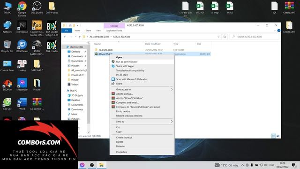Select EGOPlay desktop shortcut
300x169 pixels.
click(7, 85)
